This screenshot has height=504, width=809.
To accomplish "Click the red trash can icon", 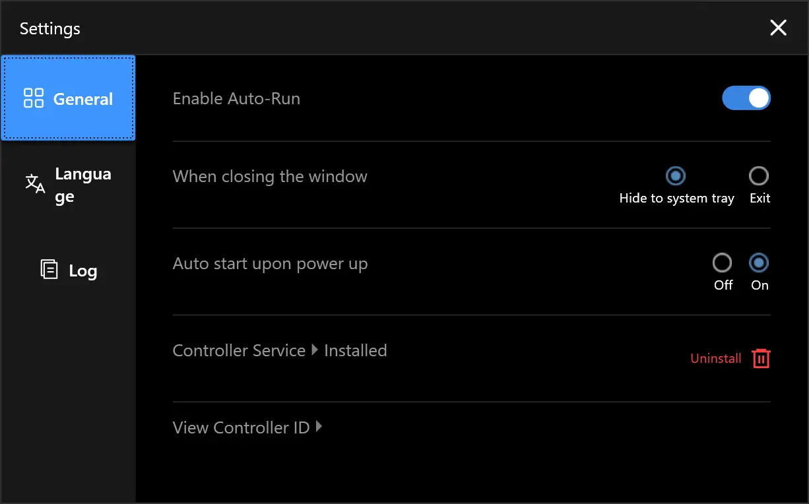I will click(x=761, y=358).
